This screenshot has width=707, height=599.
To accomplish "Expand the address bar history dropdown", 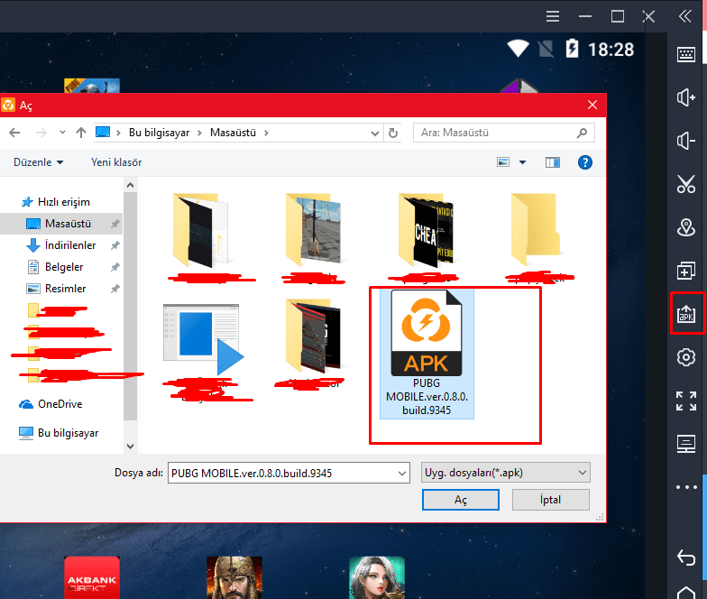I will pos(374,134).
